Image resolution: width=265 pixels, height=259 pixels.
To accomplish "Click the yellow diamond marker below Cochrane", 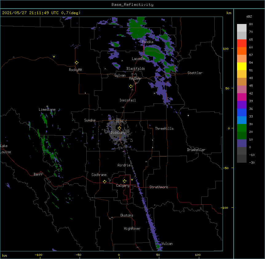I will click(105, 181).
